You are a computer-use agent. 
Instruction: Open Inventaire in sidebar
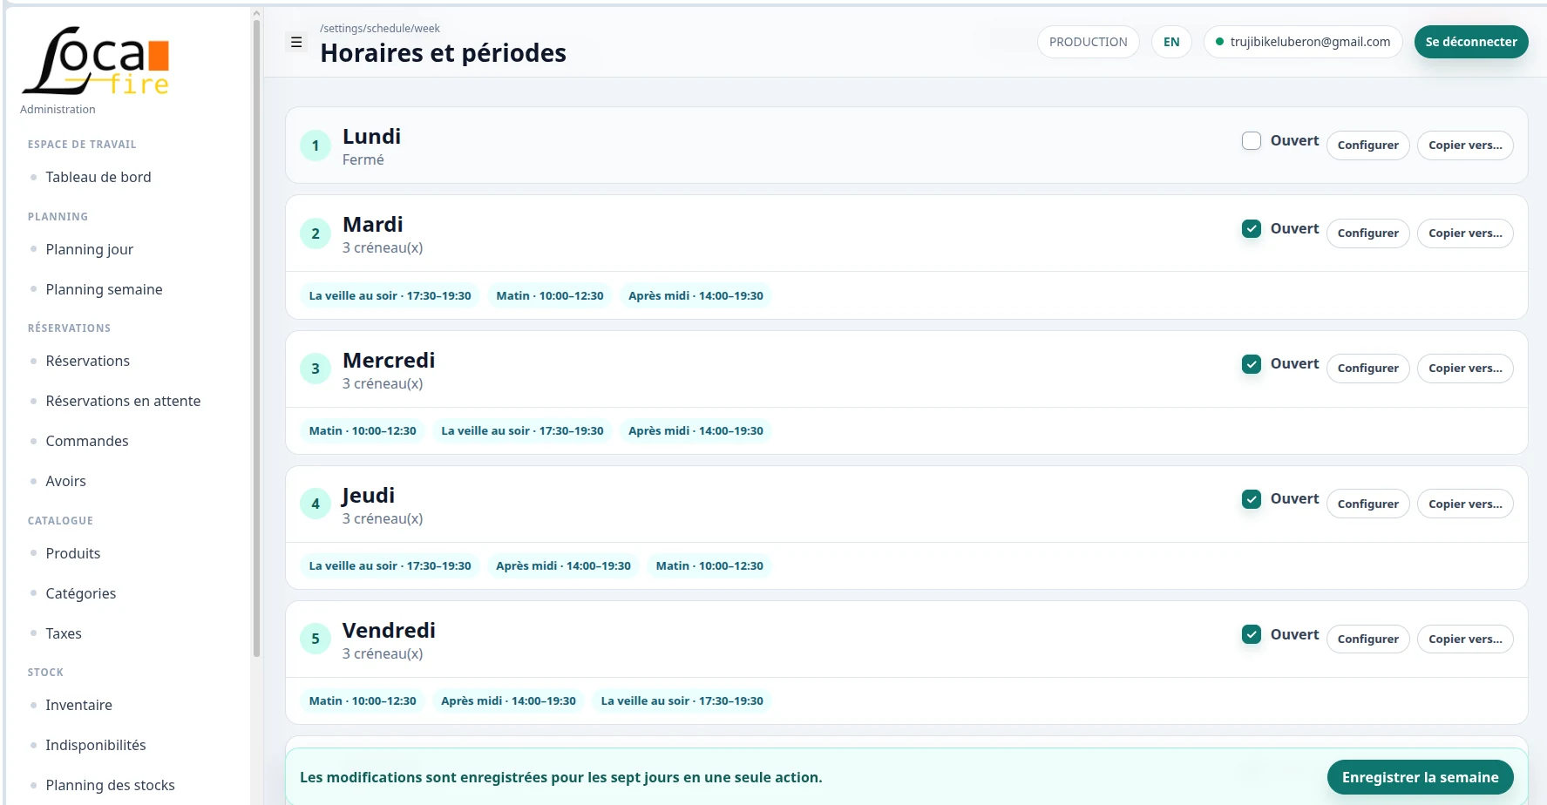pyautogui.click(x=78, y=705)
